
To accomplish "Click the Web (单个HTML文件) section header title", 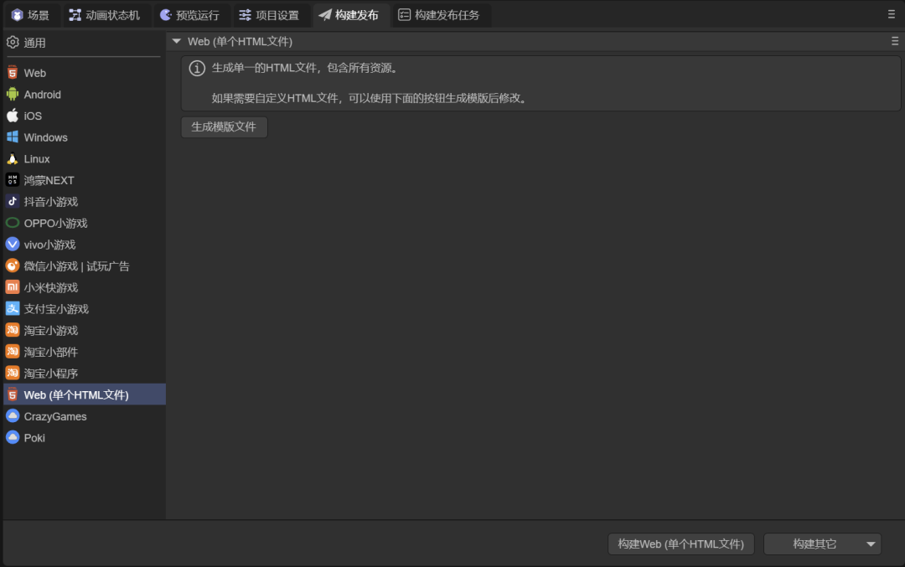I will coord(240,42).
